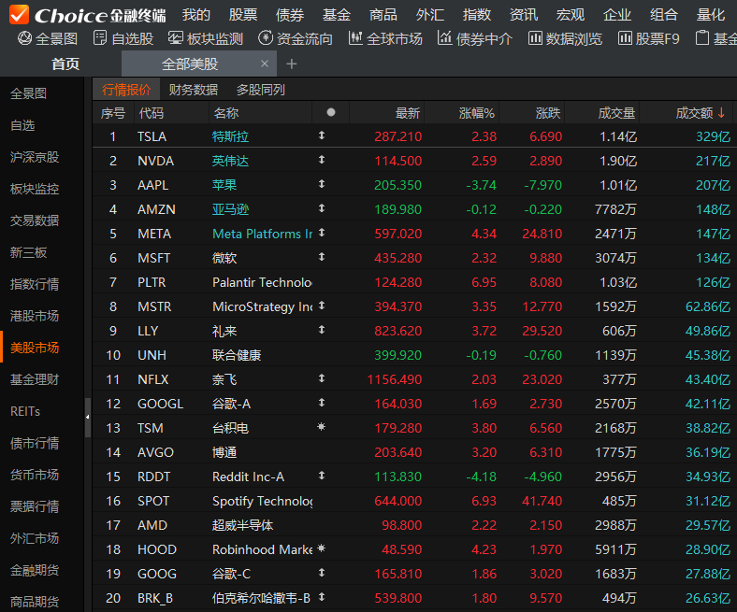Sort by 成交量 column header

tap(616, 113)
